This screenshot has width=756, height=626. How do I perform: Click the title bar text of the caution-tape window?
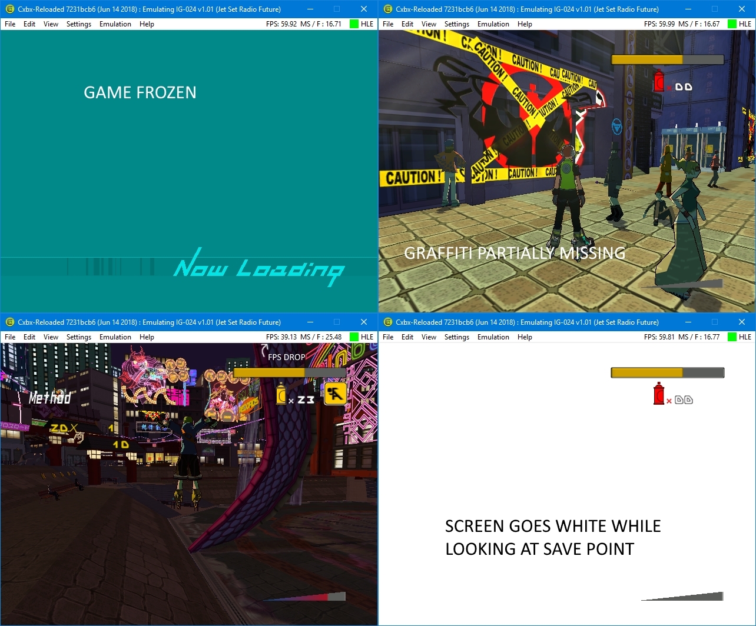coord(527,9)
